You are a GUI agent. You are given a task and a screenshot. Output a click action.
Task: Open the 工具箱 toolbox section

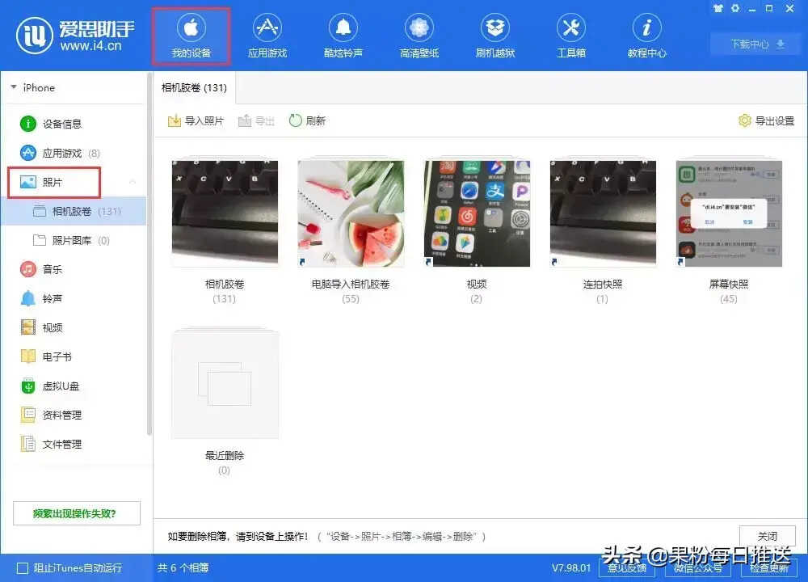click(x=571, y=36)
